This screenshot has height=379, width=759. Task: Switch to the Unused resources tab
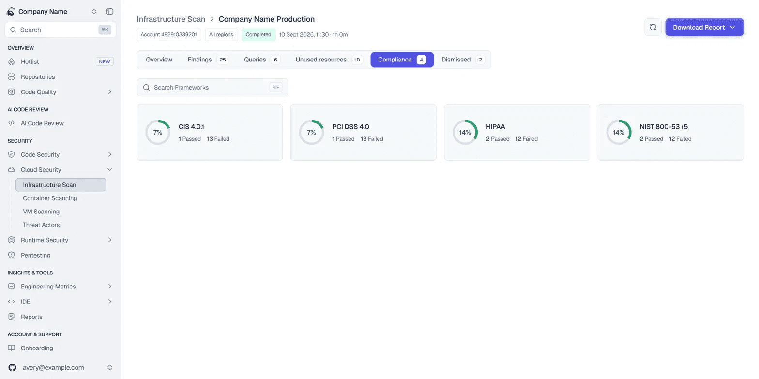[329, 60]
